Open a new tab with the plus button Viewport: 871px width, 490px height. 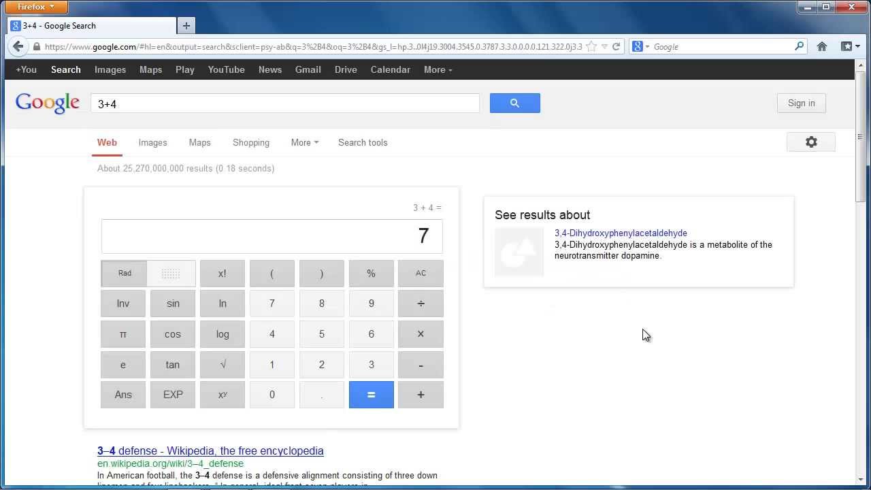click(x=186, y=26)
